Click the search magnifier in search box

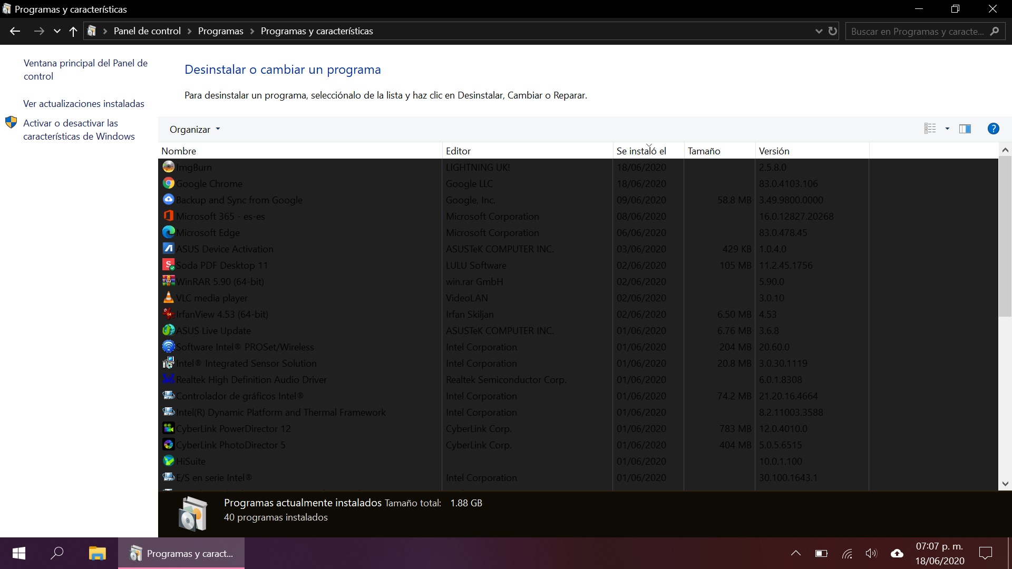[x=995, y=31]
